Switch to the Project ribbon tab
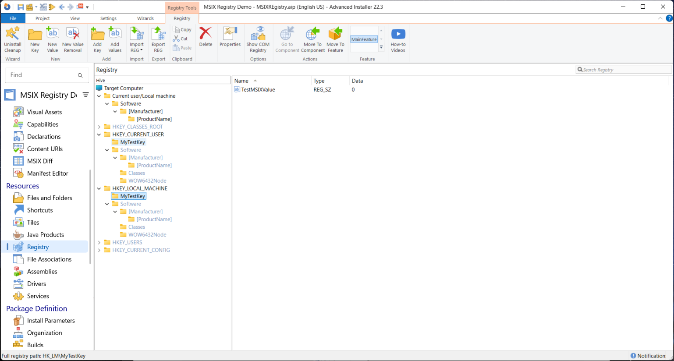674x361 pixels. point(43,18)
